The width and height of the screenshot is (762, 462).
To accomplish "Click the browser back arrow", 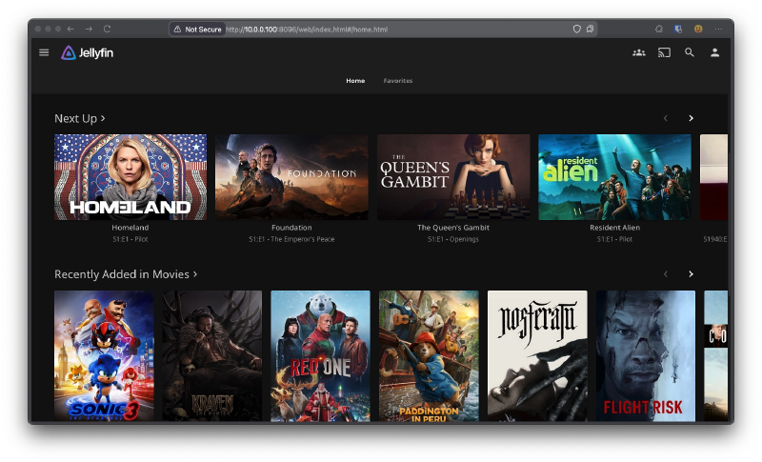I will pyautogui.click(x=70, y=30).
